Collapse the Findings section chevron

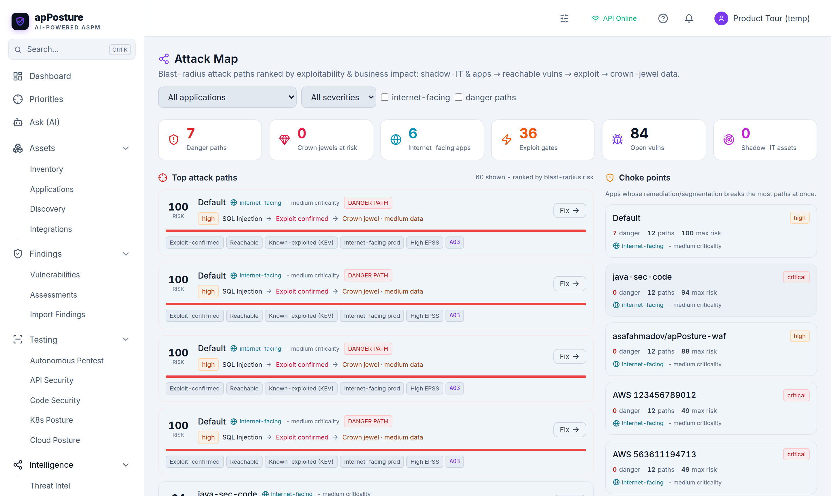[126, 254]
